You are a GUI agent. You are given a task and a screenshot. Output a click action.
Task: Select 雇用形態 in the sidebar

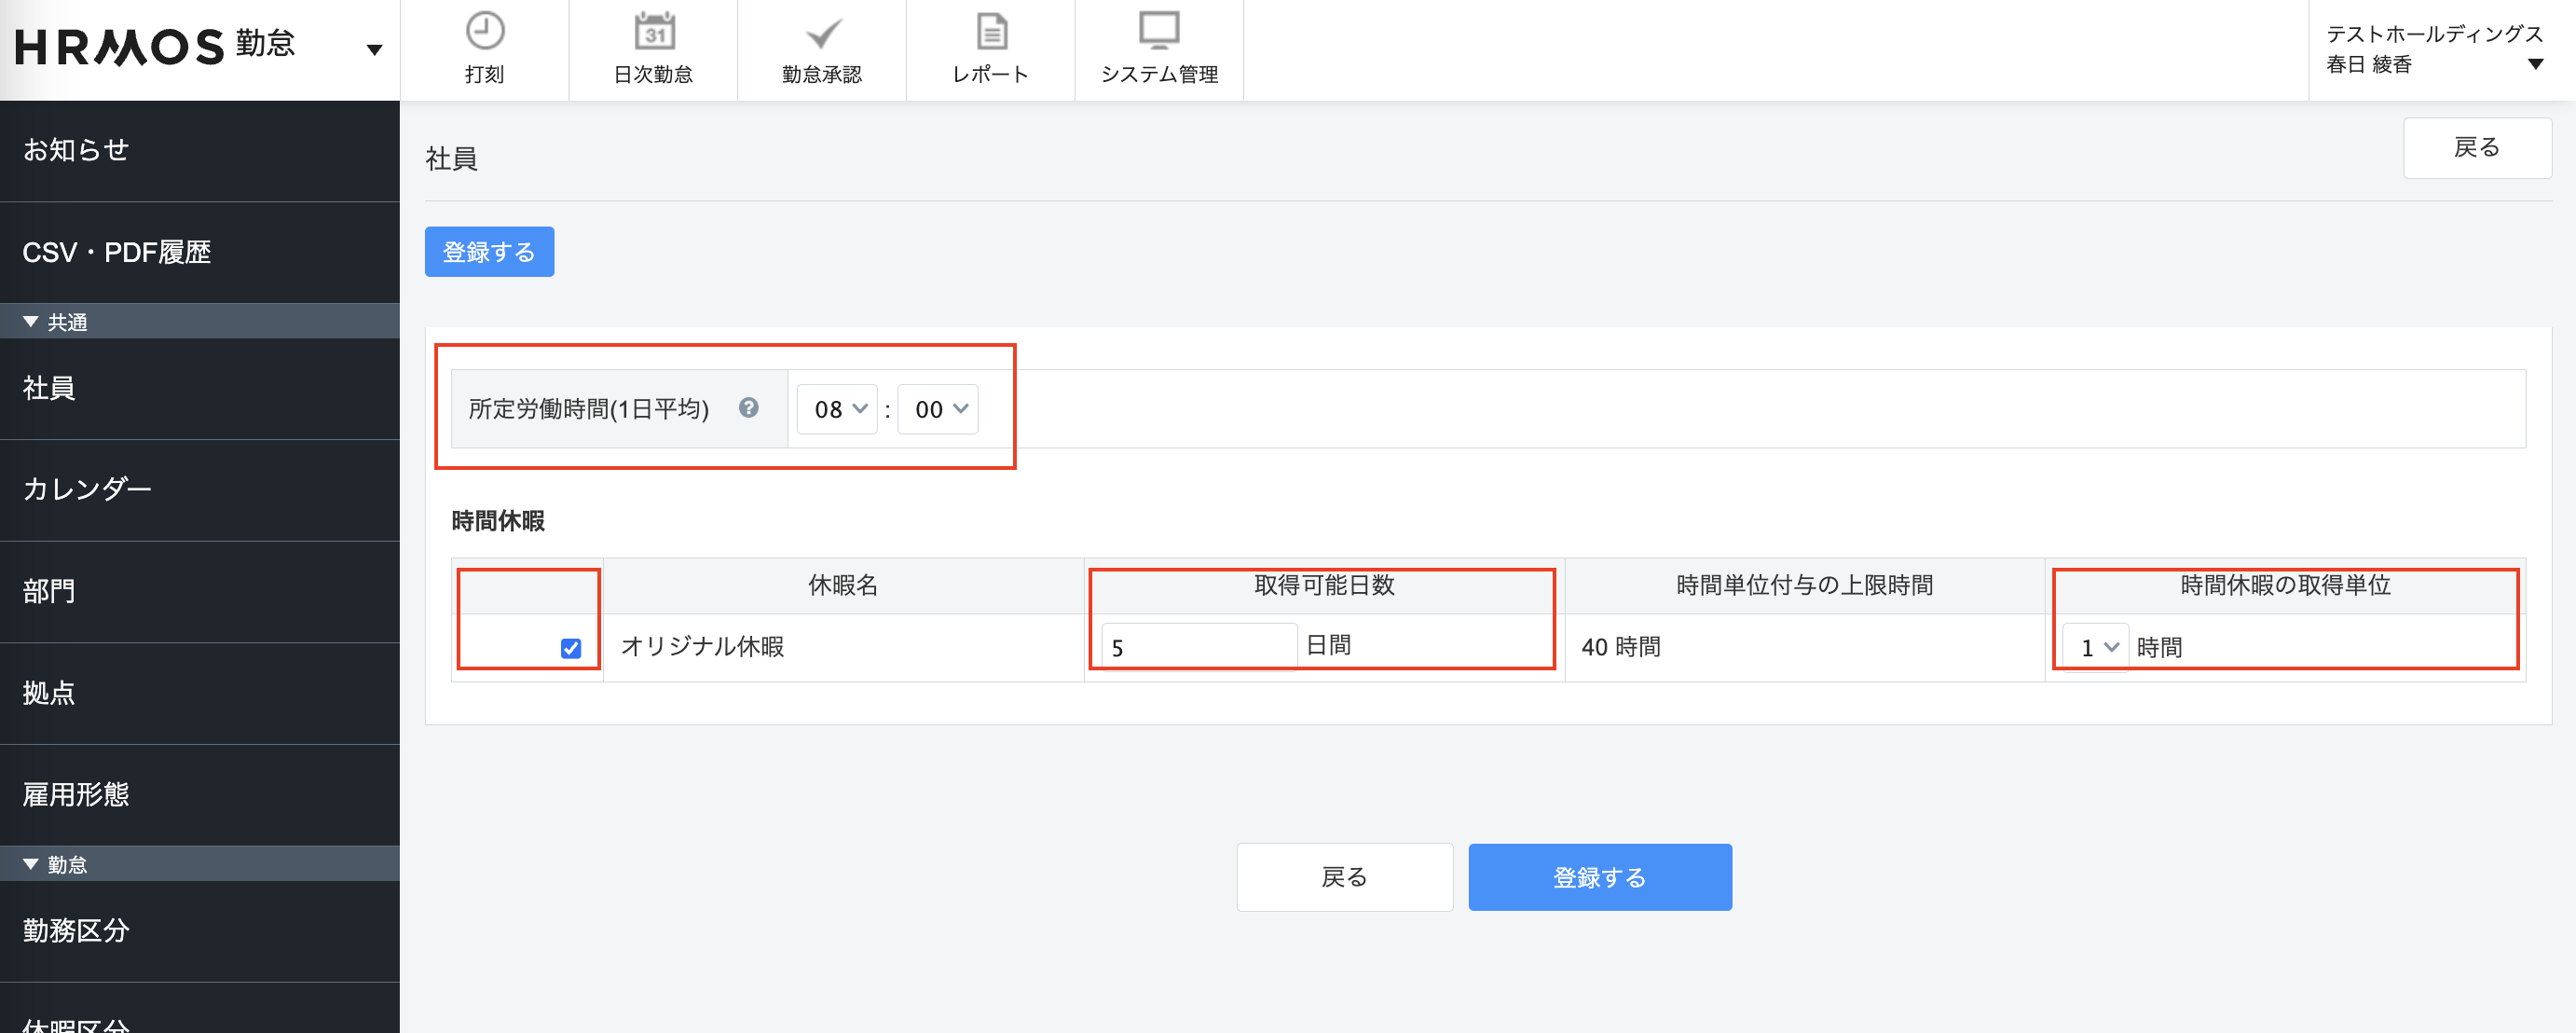[76, 794]
